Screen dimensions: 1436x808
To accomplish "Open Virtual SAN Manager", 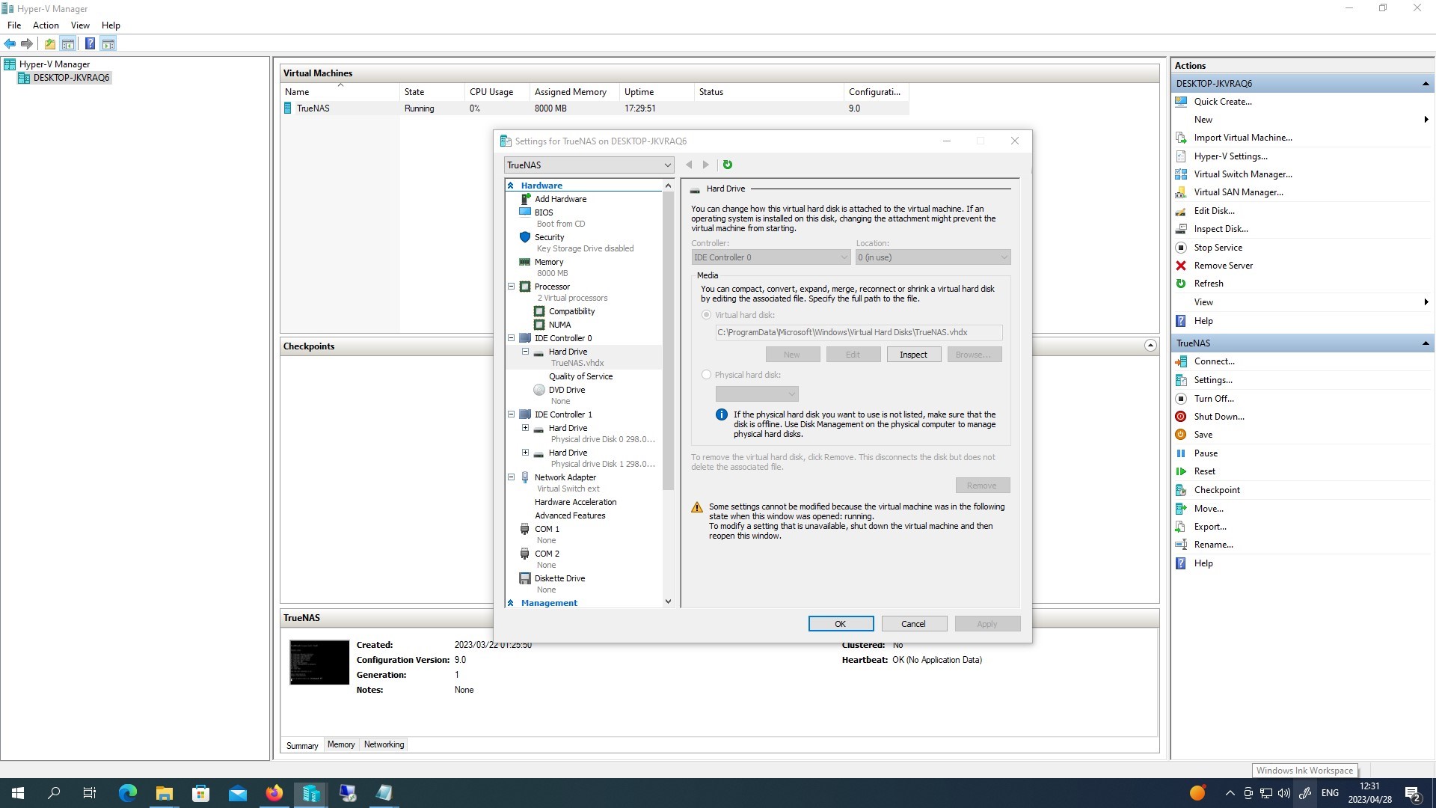I will point(1238,192).
